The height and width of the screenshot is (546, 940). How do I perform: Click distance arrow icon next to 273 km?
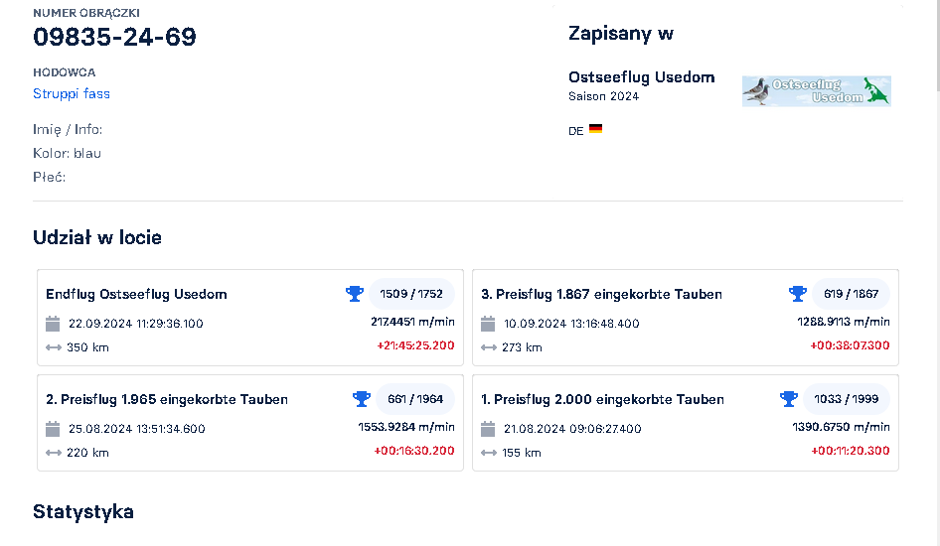click(488, 347)
